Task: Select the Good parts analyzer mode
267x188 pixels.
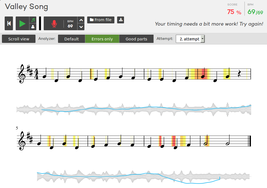Action: pos(136,39)
